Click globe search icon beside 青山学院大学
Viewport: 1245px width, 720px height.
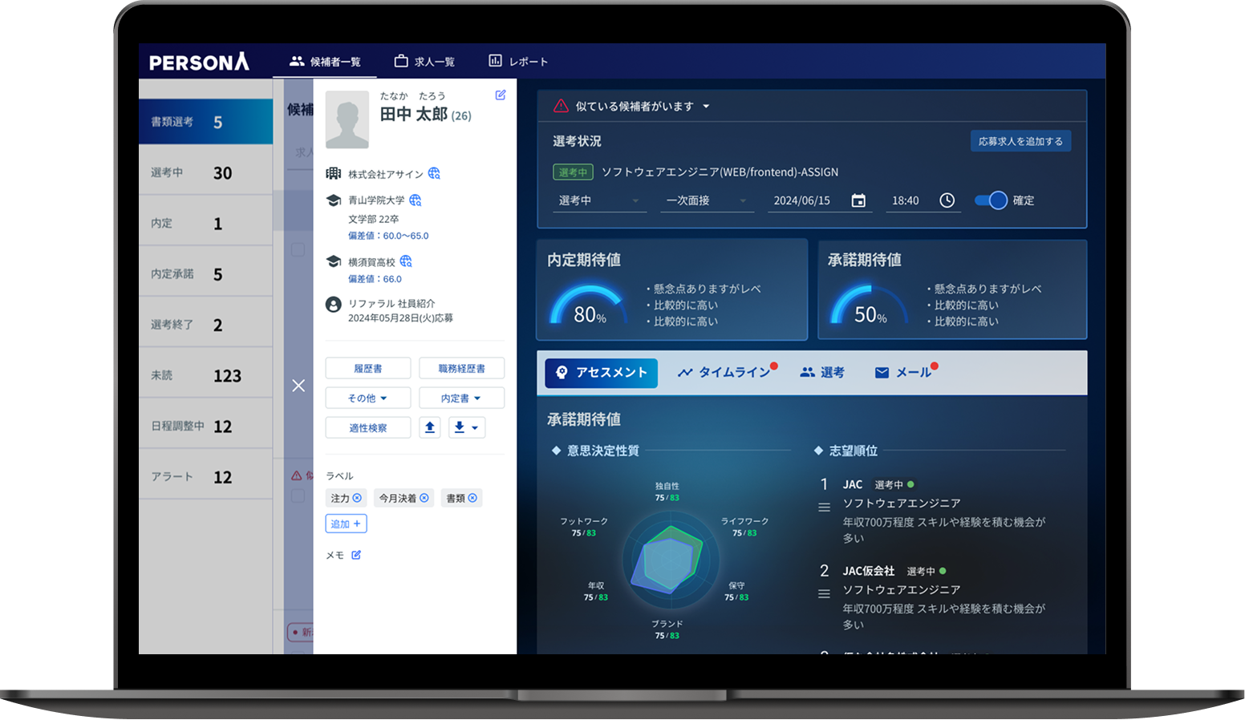(x=416, y=200)
